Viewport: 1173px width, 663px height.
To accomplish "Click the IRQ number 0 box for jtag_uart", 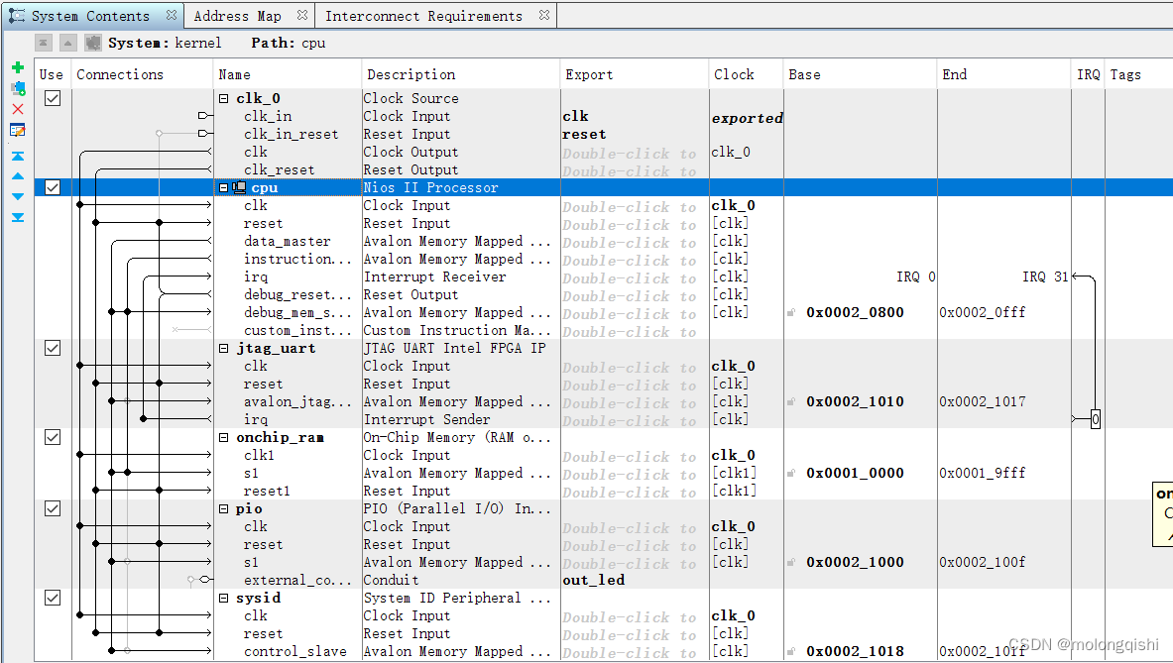I will point(1096,419).
